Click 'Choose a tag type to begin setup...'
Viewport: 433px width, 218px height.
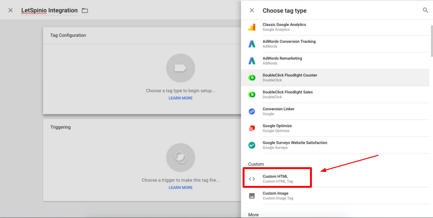tap(181, 91)
